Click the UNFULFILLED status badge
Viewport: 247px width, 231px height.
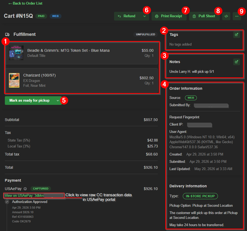tap(145, 34)
